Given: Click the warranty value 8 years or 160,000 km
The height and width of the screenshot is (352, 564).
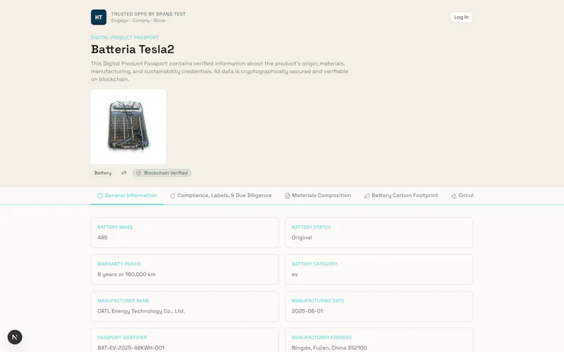Looking at the screenshot, I should (x=127, y=275).
